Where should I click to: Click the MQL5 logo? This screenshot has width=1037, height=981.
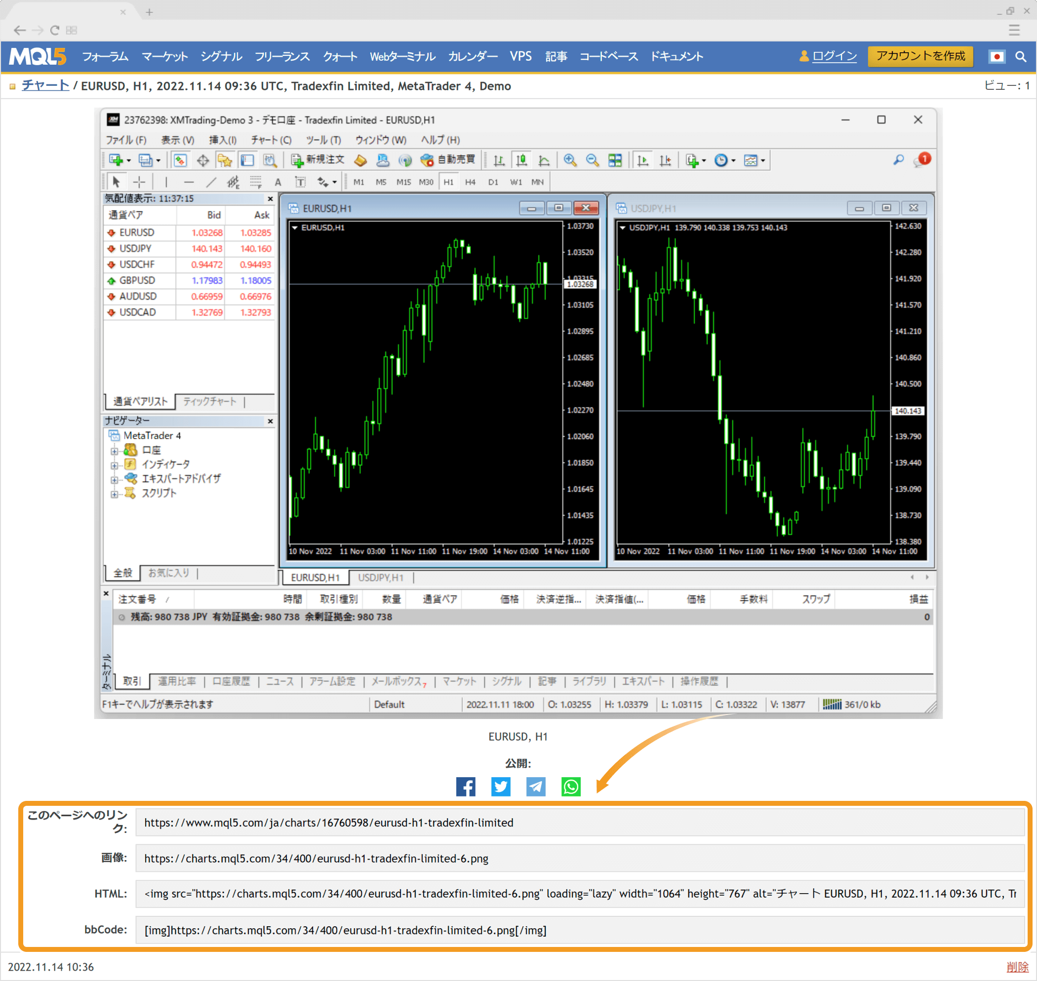pos(38,56)
